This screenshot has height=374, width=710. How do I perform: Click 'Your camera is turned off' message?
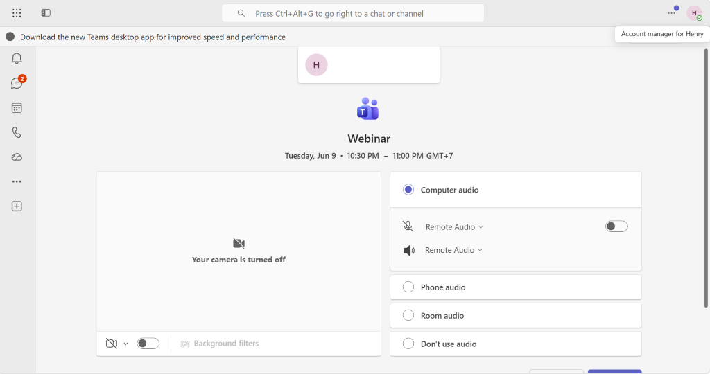pyautogui.click(x=239, y=260)
